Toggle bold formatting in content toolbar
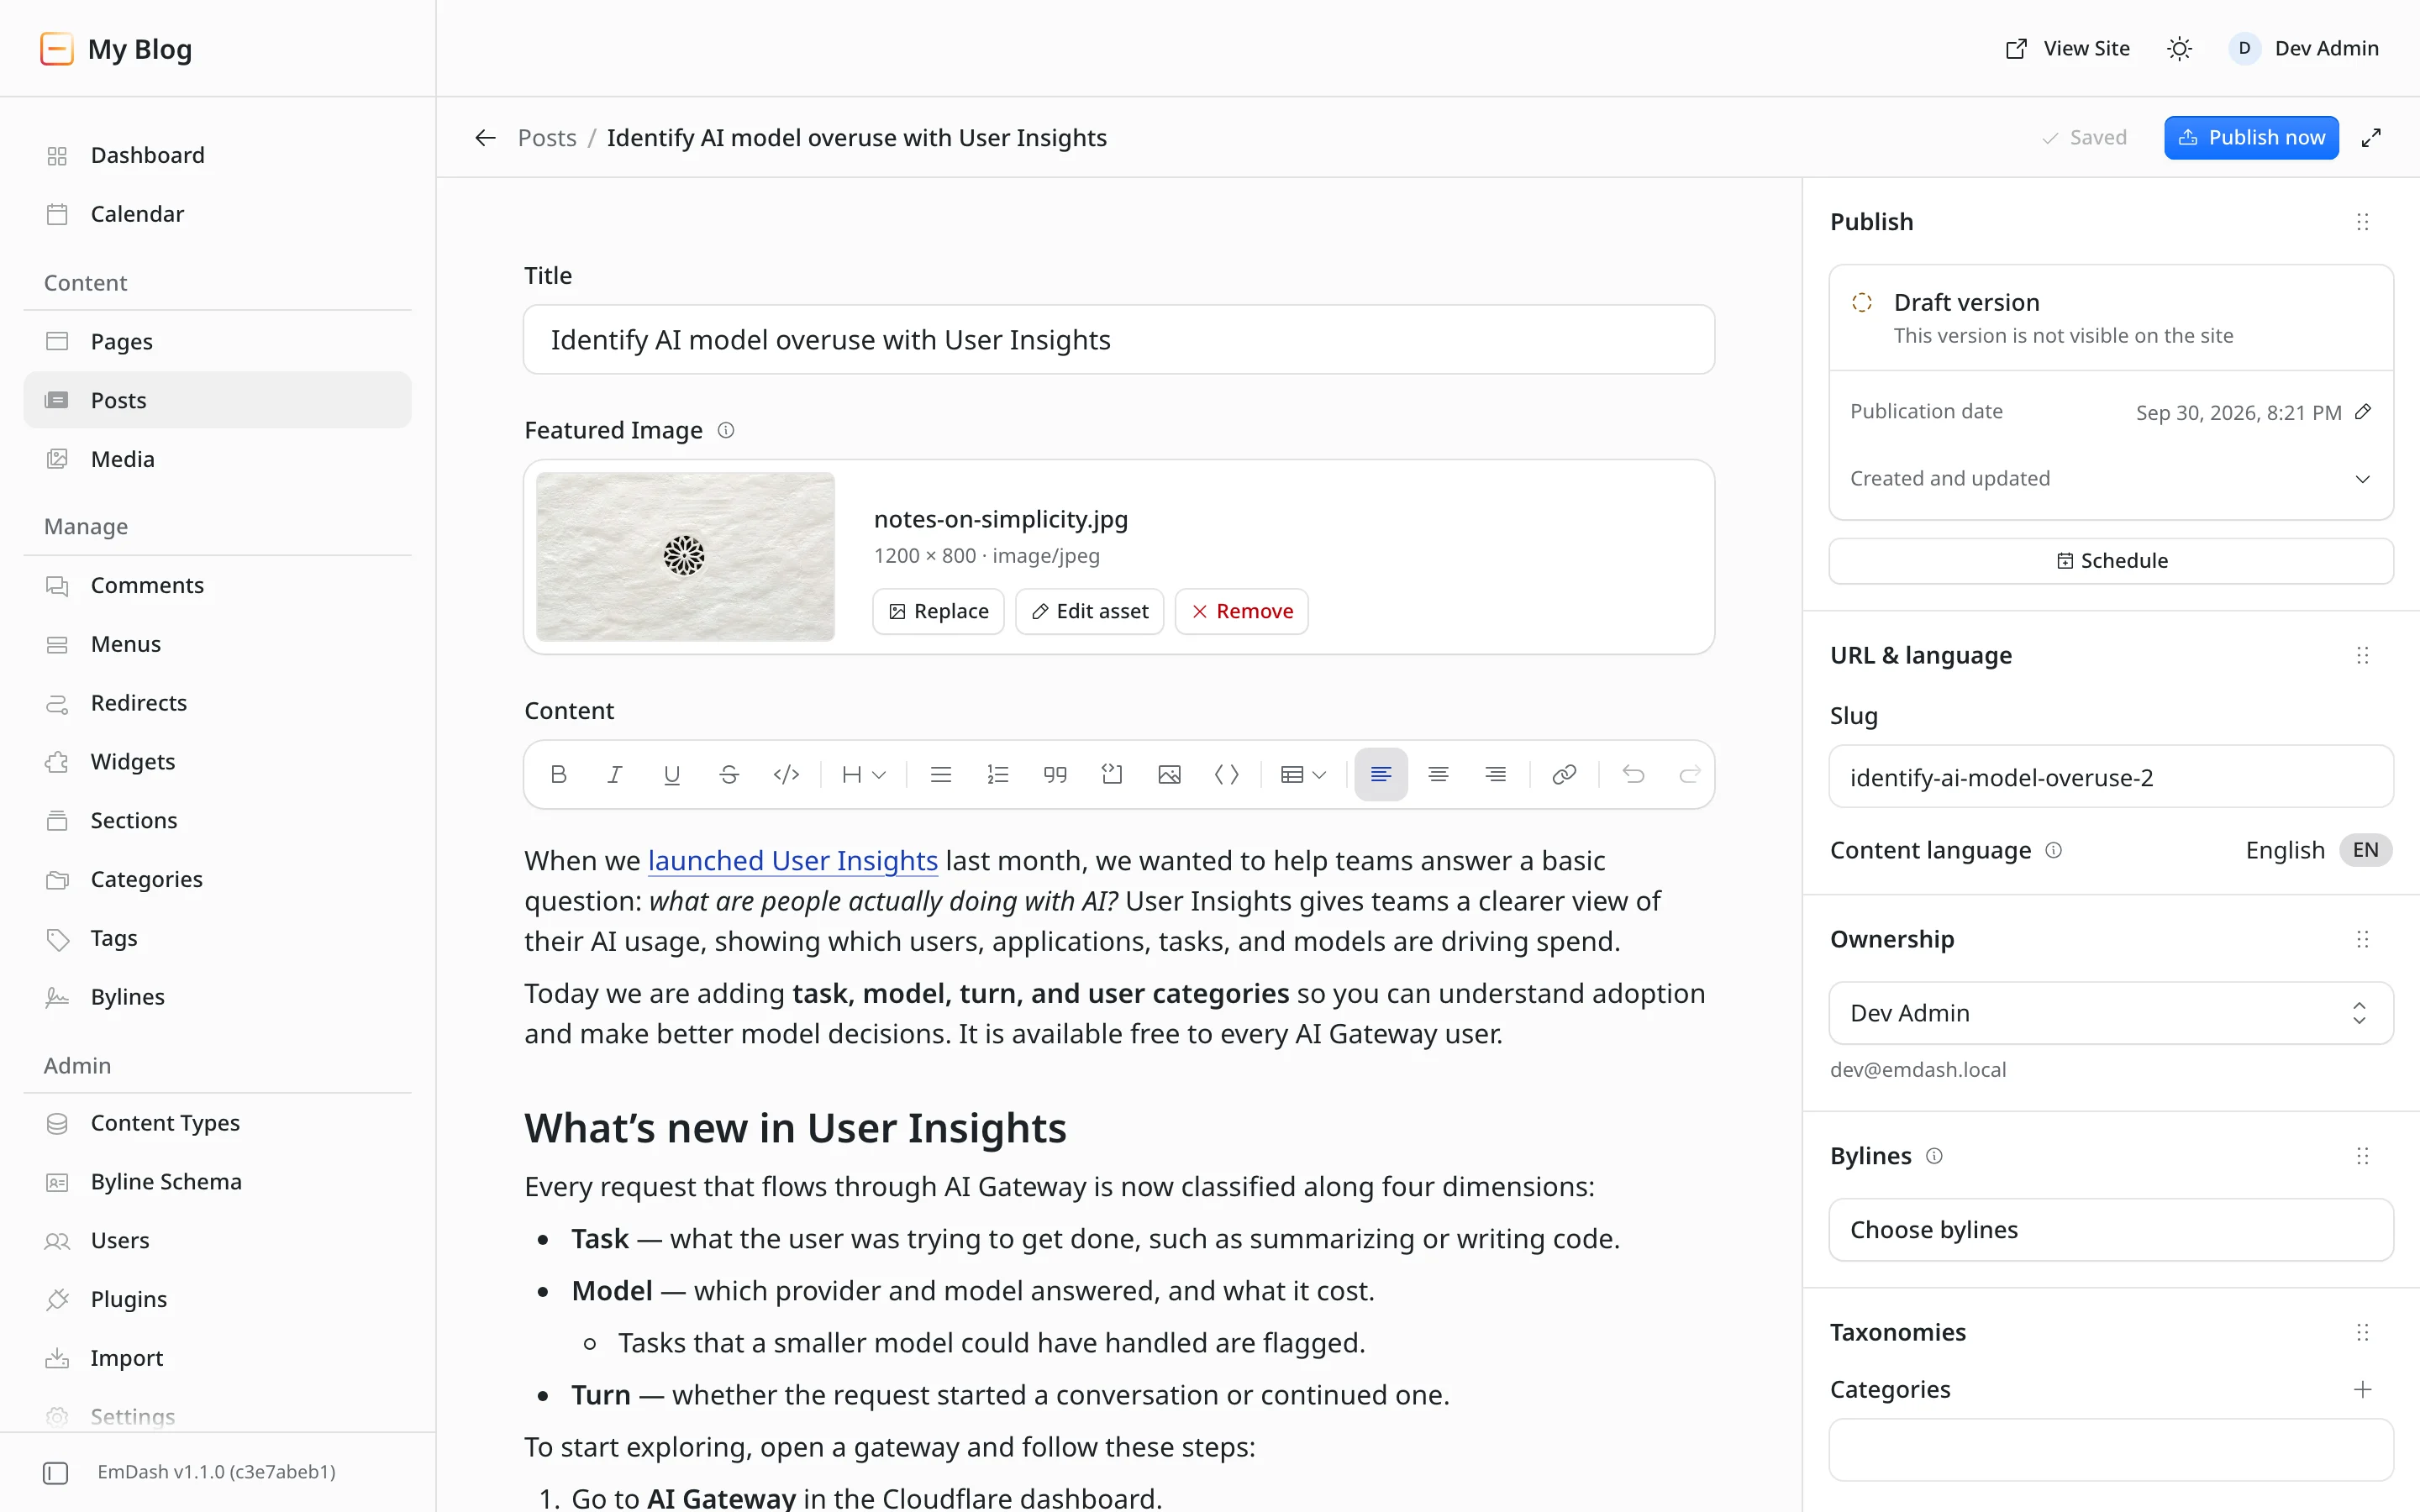The image size is (2420, 1512). (x=558, y=774)
